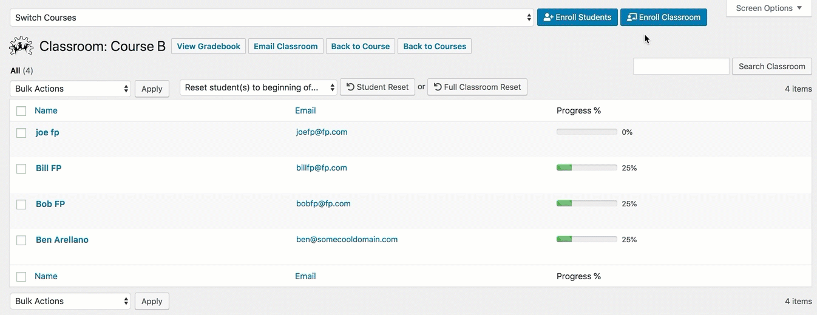Check the checkbox for joe fp
Viewport: 817px width, 315px height.
pos(21,132)
